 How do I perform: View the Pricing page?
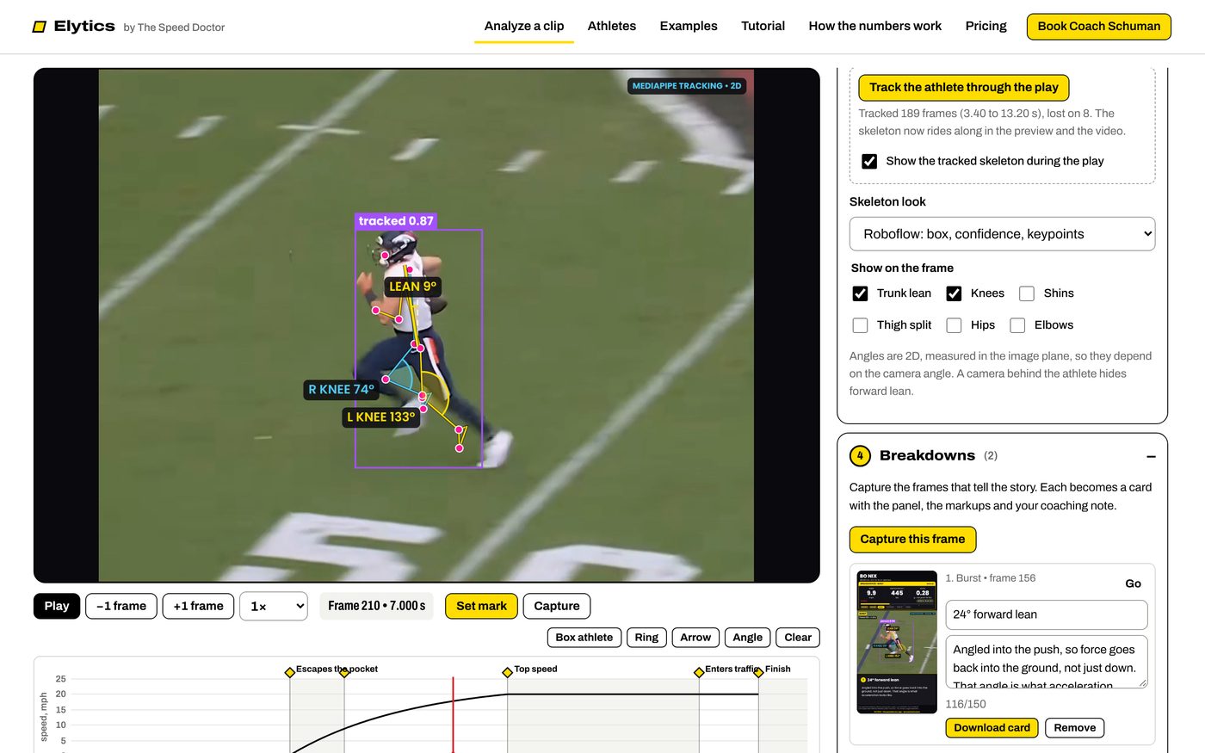tap(986, 26)
